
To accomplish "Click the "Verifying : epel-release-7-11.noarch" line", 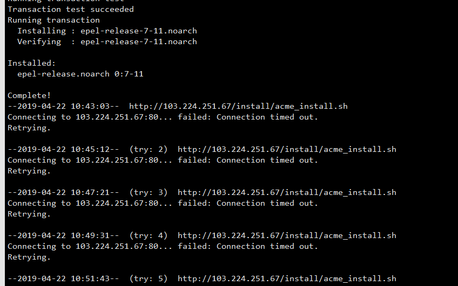I will click(x=107, y=41).
